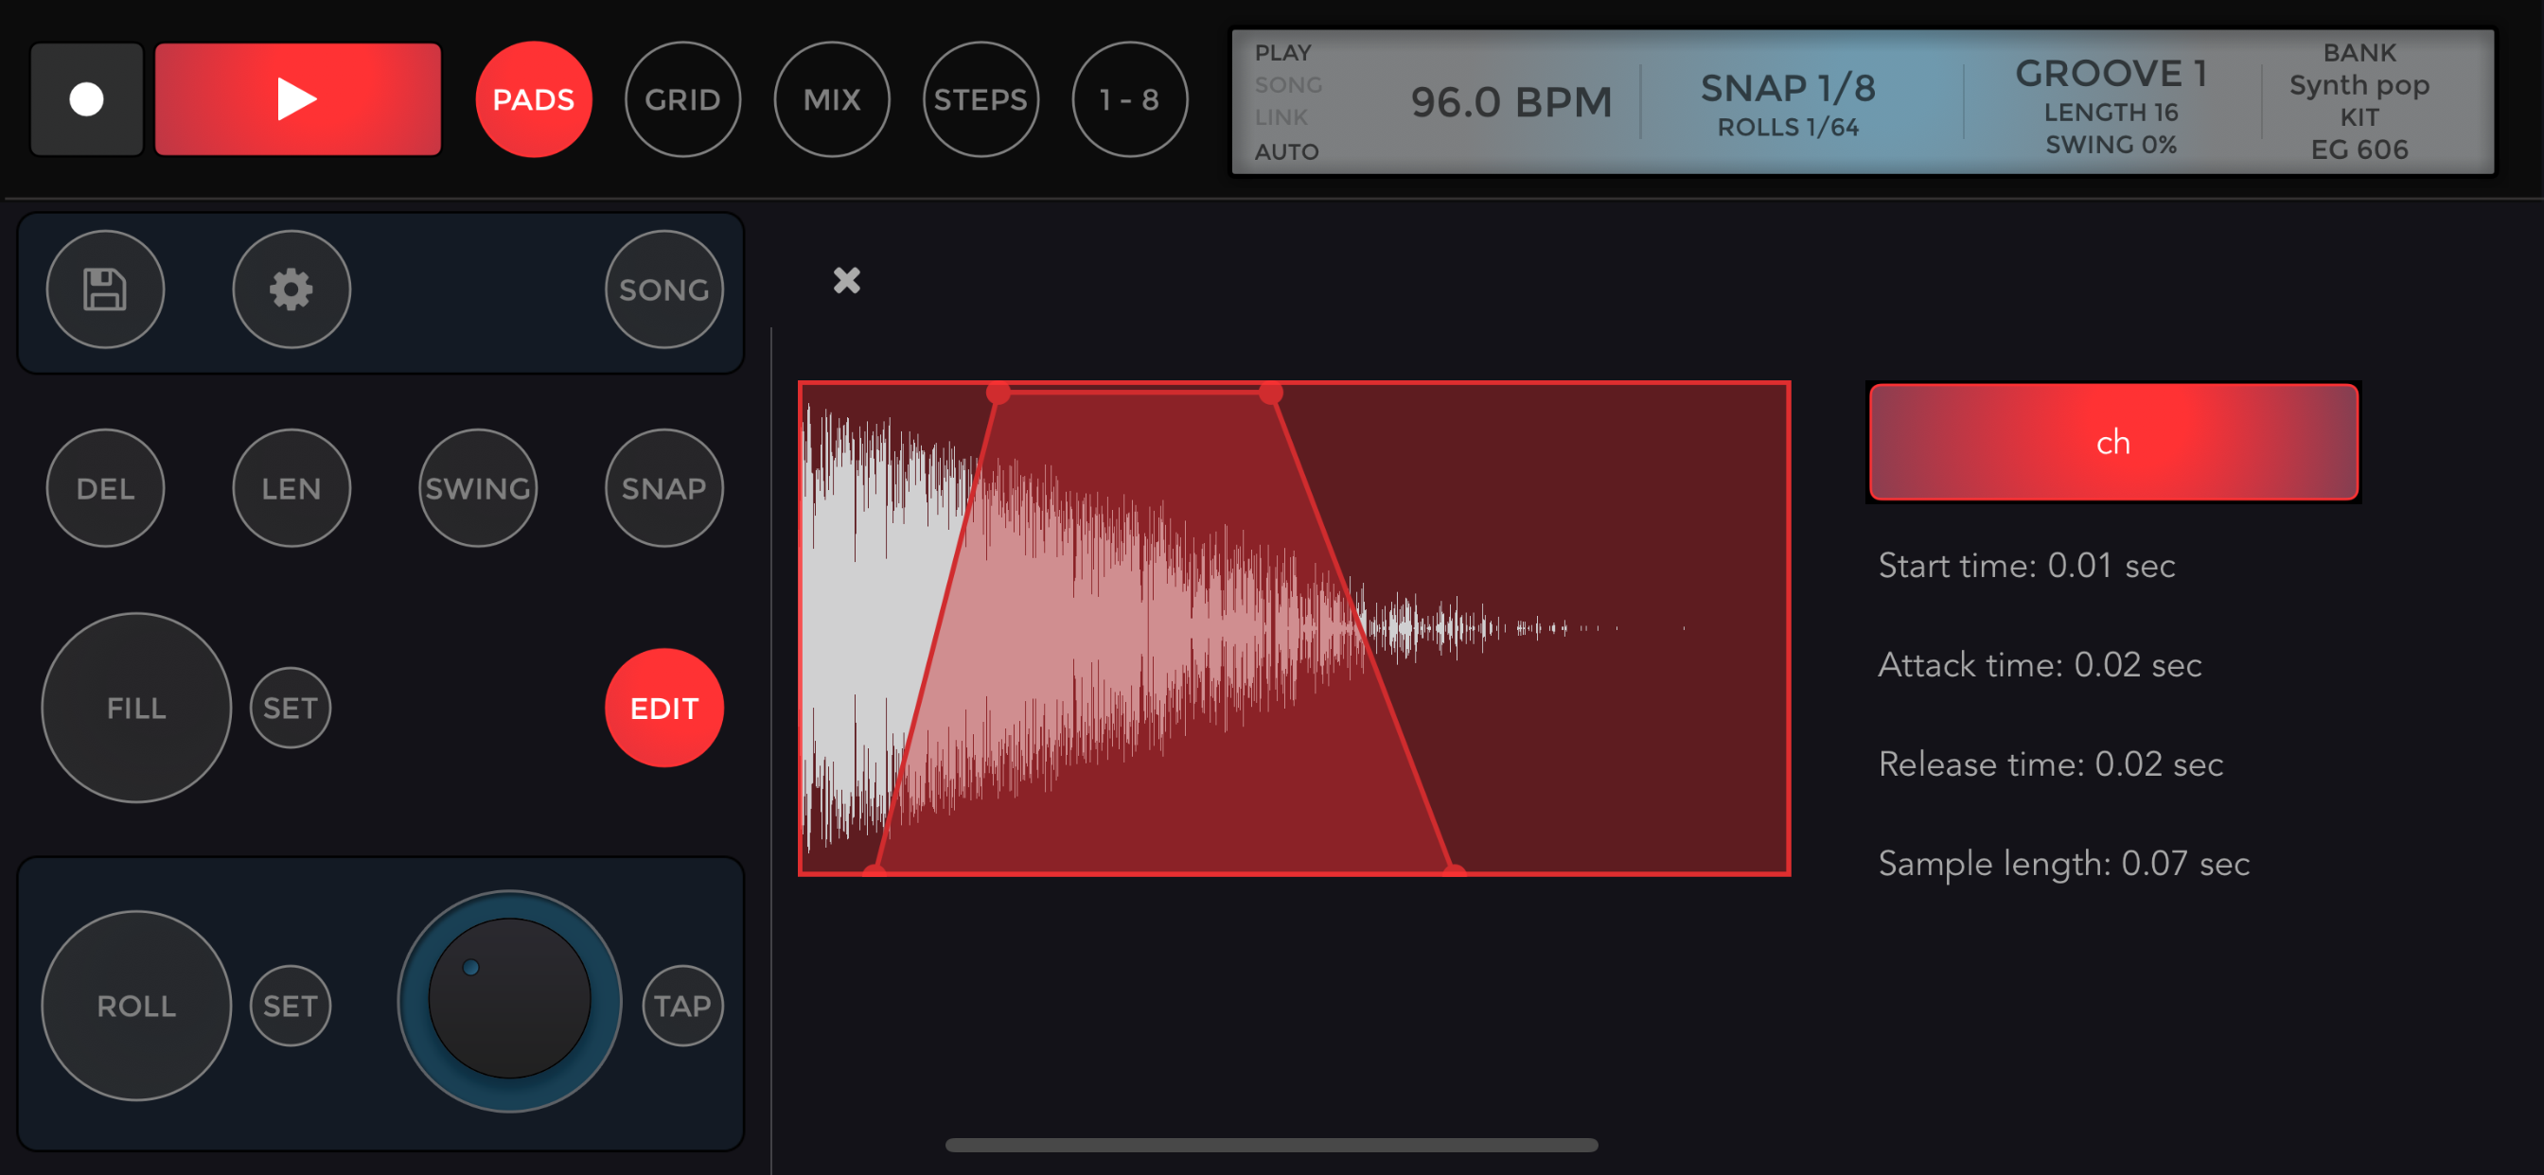Screen dimensions: 2544x1175
Task: Open the STEPS view icon
Action: 980,98
